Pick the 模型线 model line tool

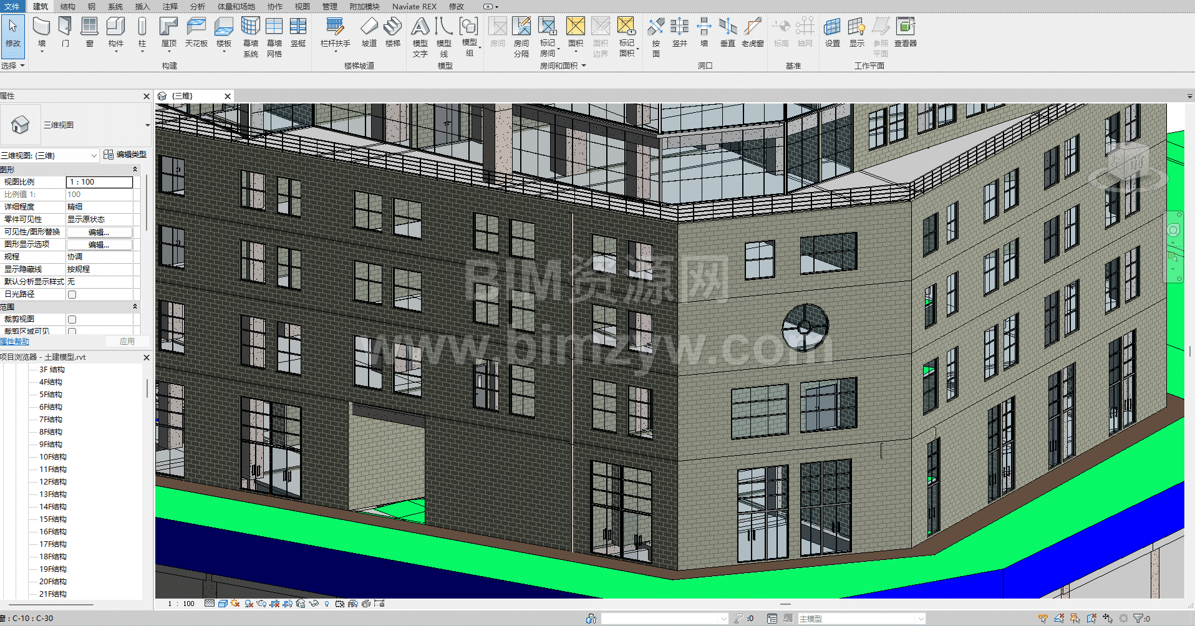click(x=444, y=37)
